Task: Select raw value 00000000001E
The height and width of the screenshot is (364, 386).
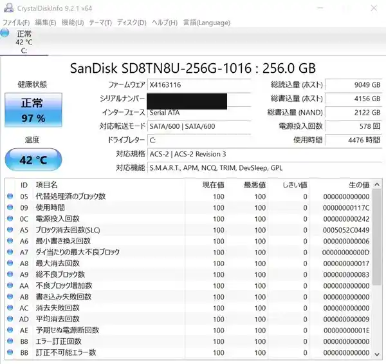Action: coord(346,330)
